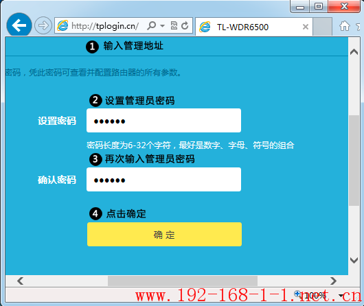Click the horizontal scrollbar left arrow
The image size is (364, 306).
pos(21,281)
